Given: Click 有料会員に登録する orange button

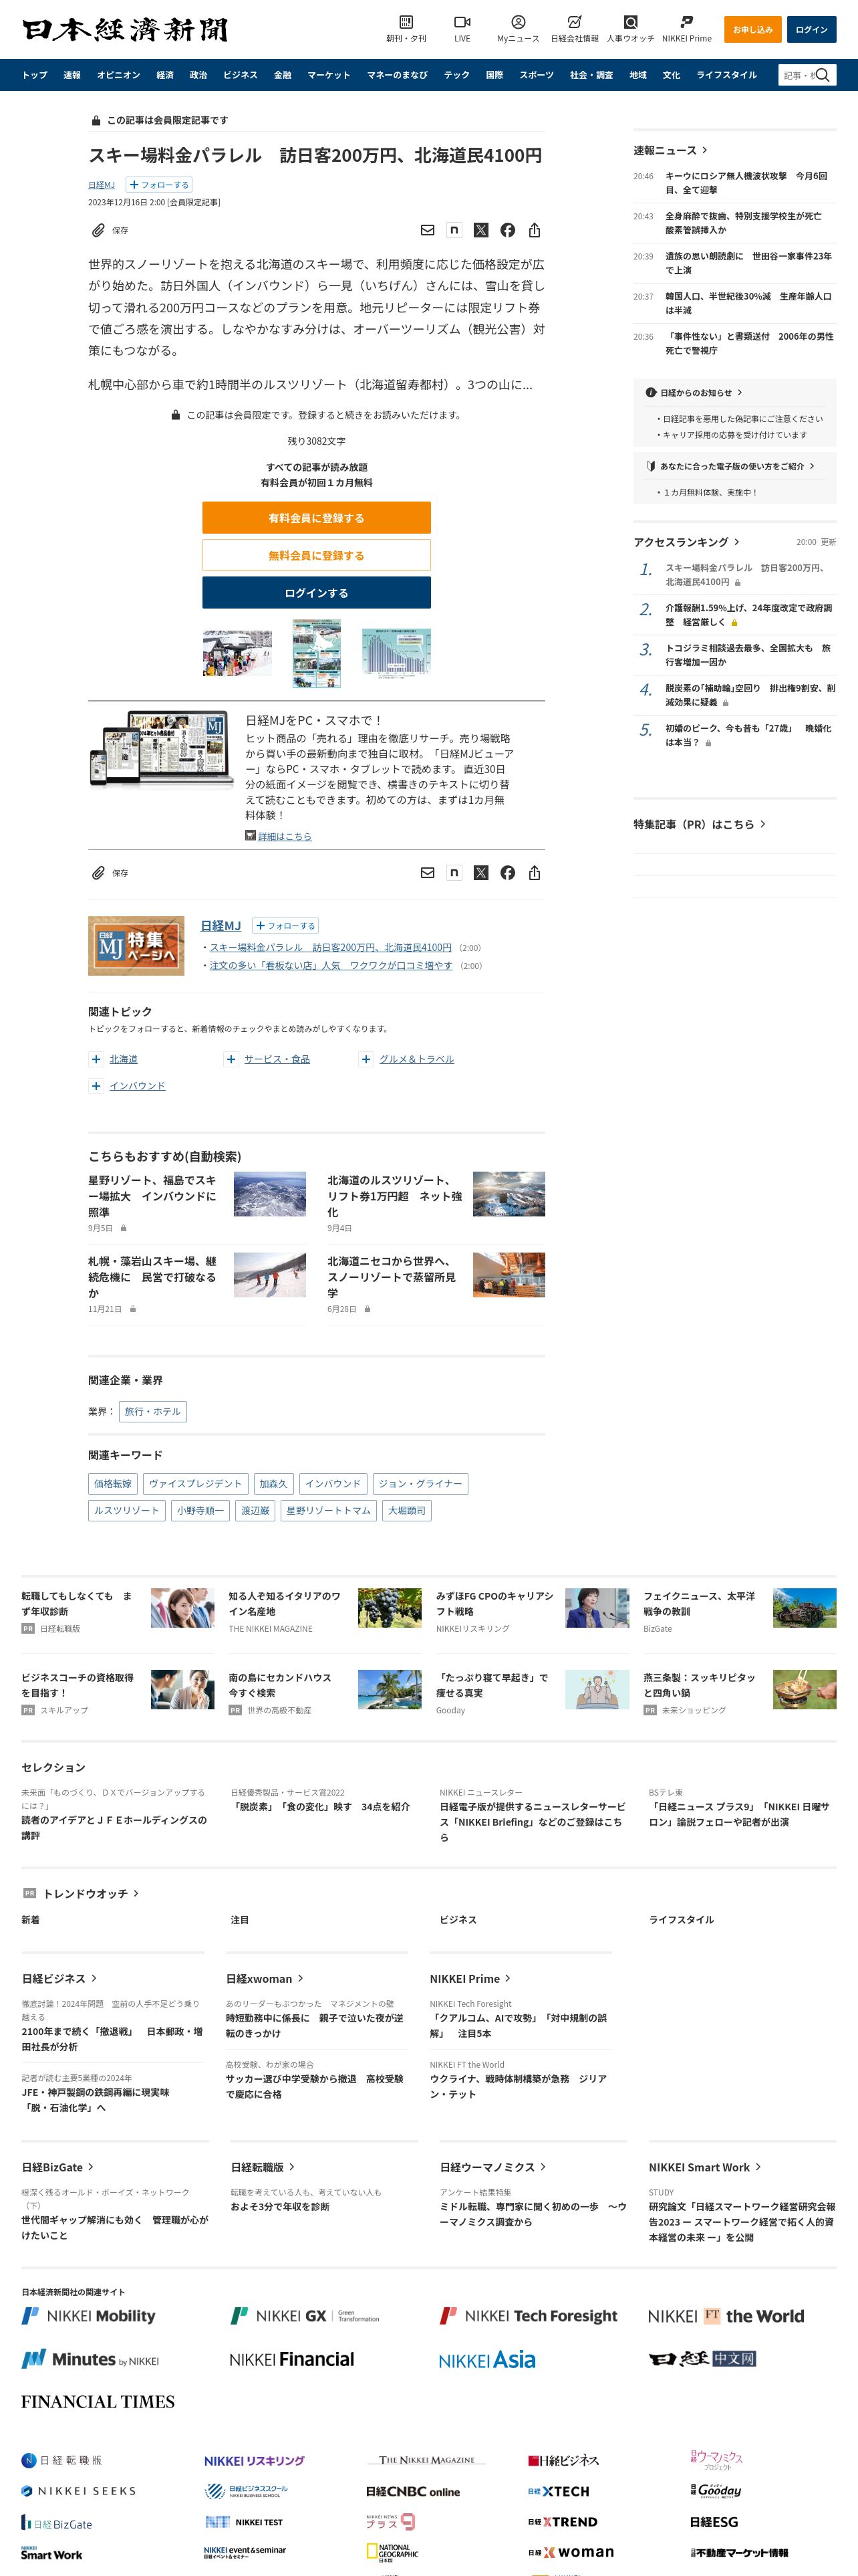Looking at the screenshot, I should click(317, 518).
